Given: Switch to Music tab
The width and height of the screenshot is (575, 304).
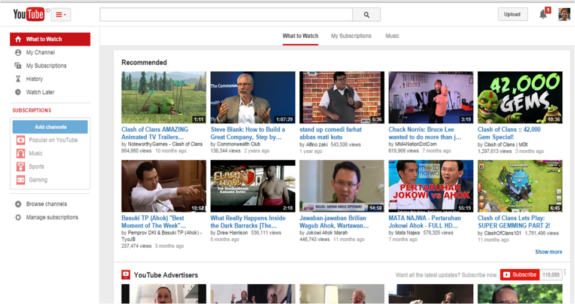Looking at the screenshot, I should [392, 36].
